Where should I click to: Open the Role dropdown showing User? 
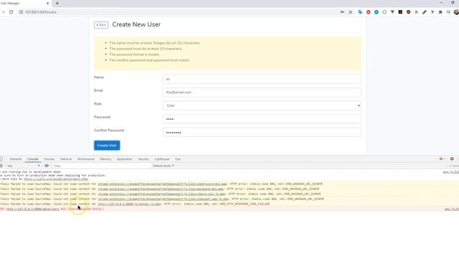[262, 105]
